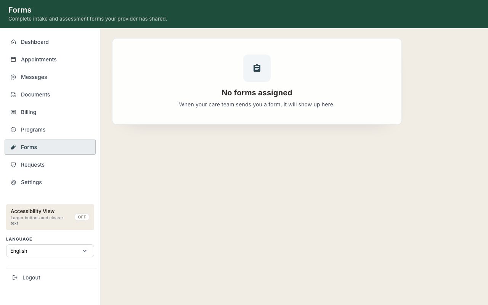Select the active Forms menu item
488x305 pixels.
coord(50,147)
